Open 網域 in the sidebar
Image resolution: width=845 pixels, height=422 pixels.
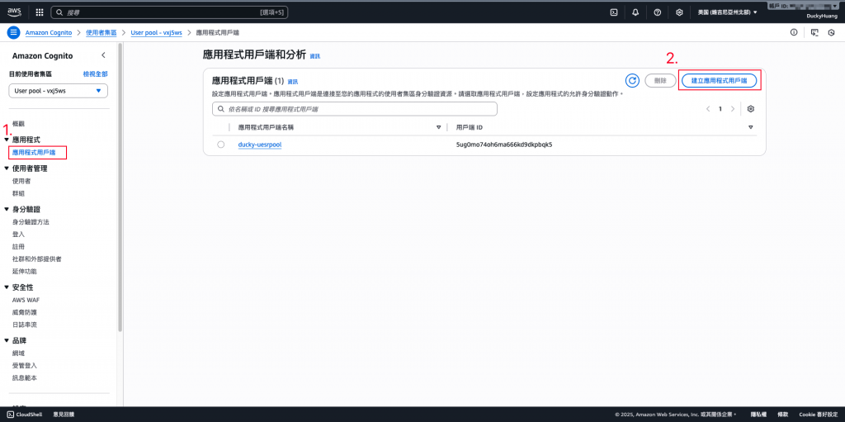click(x=18, y=353)
